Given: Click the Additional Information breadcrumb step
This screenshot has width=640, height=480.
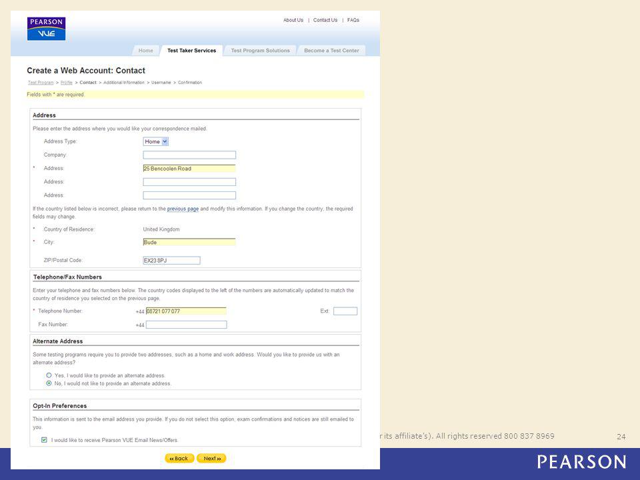Looking at the screenshot, I should (x=124, y=83).
